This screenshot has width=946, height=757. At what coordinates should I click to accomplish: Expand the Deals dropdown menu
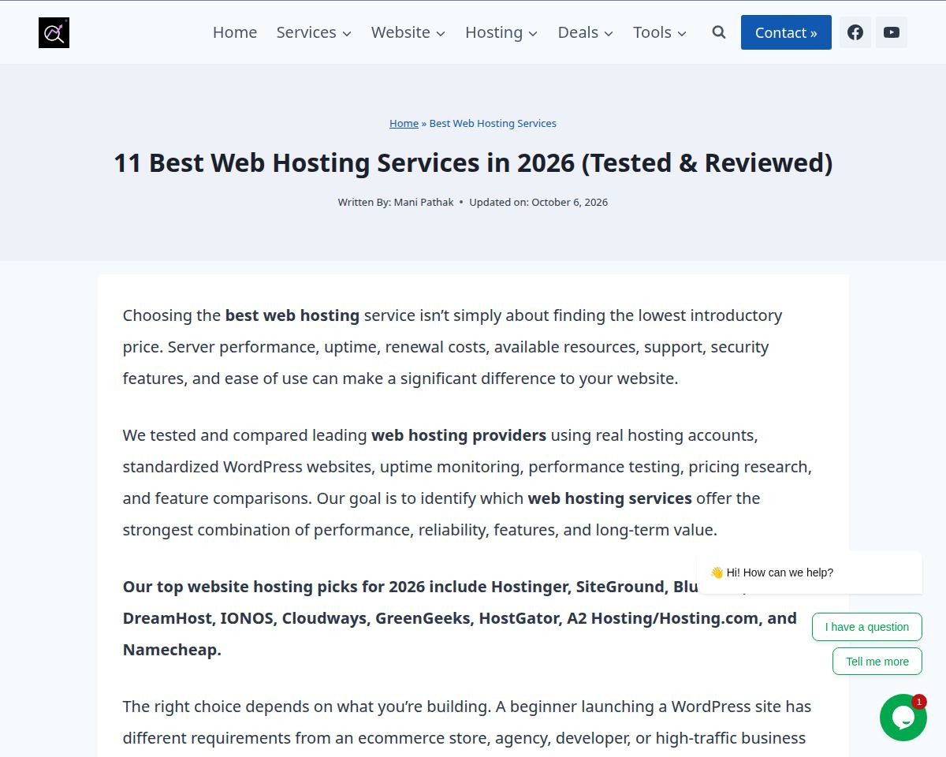(x=585, y=32)
